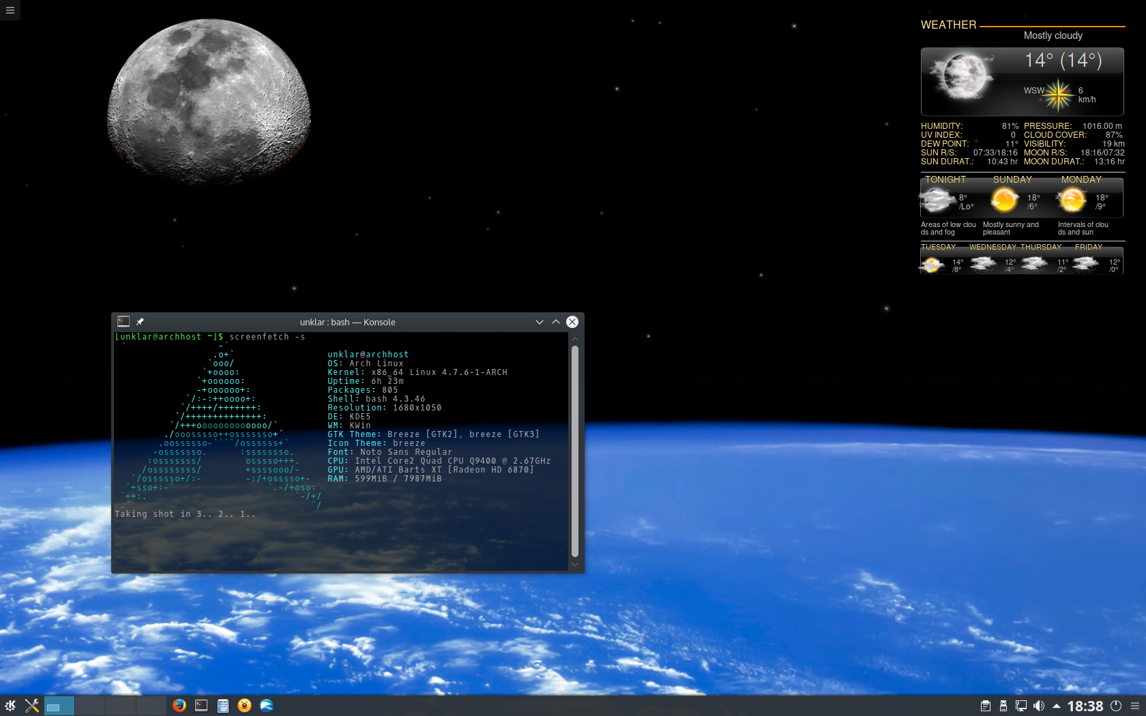Image resolution: width=1146 pixels, height=716 pixels.
Task: Click 'Intervals of clouds and sun' text
Action: (1083, 228)
